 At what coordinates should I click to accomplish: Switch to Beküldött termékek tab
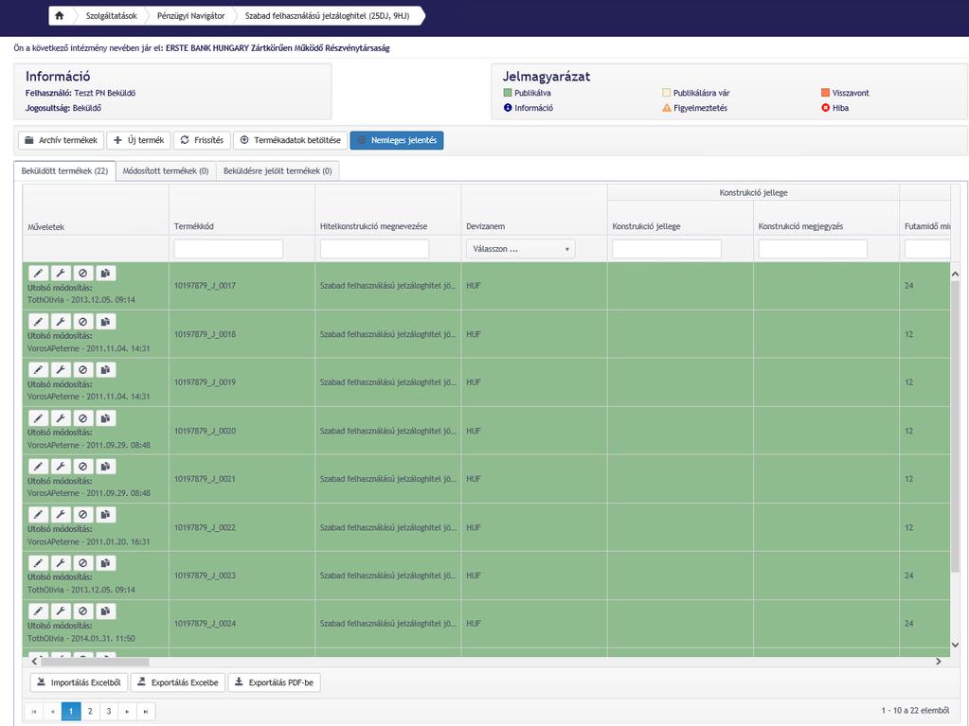click(65, 171)
